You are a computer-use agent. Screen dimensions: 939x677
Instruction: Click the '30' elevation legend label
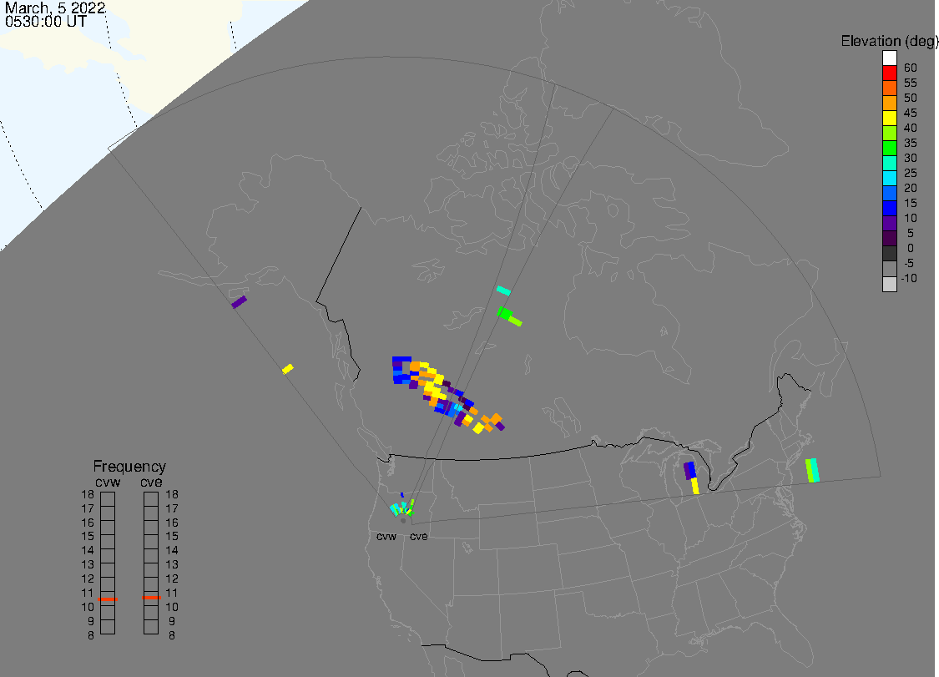(911, 158)
